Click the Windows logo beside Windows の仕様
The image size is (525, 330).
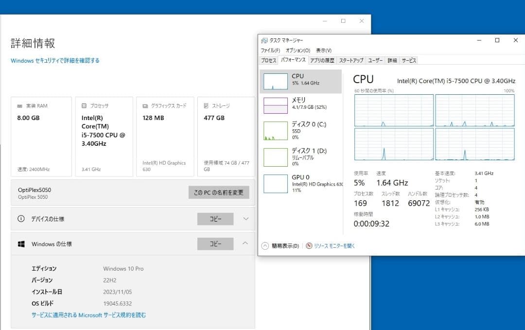click(x=21, y=243)
